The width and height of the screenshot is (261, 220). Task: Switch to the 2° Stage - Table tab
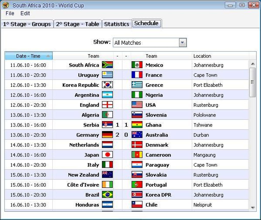78,24
